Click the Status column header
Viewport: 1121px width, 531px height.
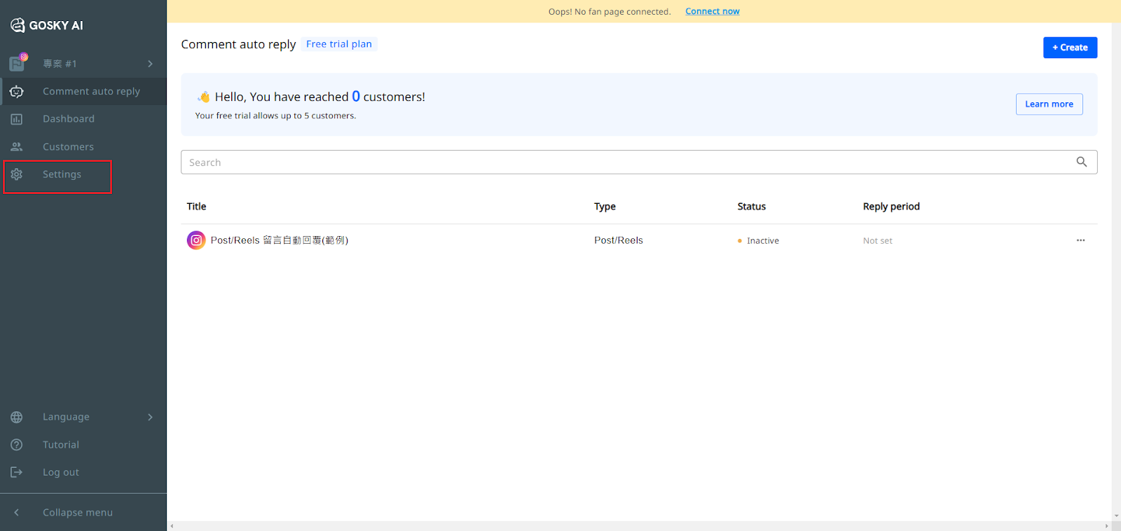751,207
